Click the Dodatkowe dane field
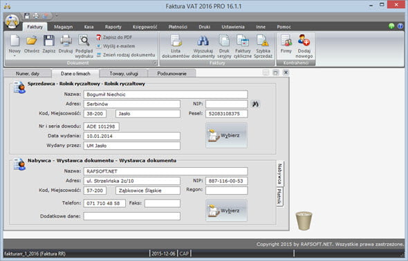The width and height of the screenshot is (408, 261). [131, 216]
